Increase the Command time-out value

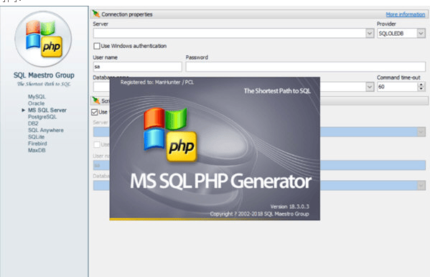click(x=421, y=85)
